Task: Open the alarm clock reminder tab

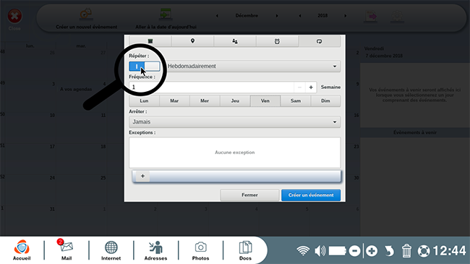Action: [277, 41]
